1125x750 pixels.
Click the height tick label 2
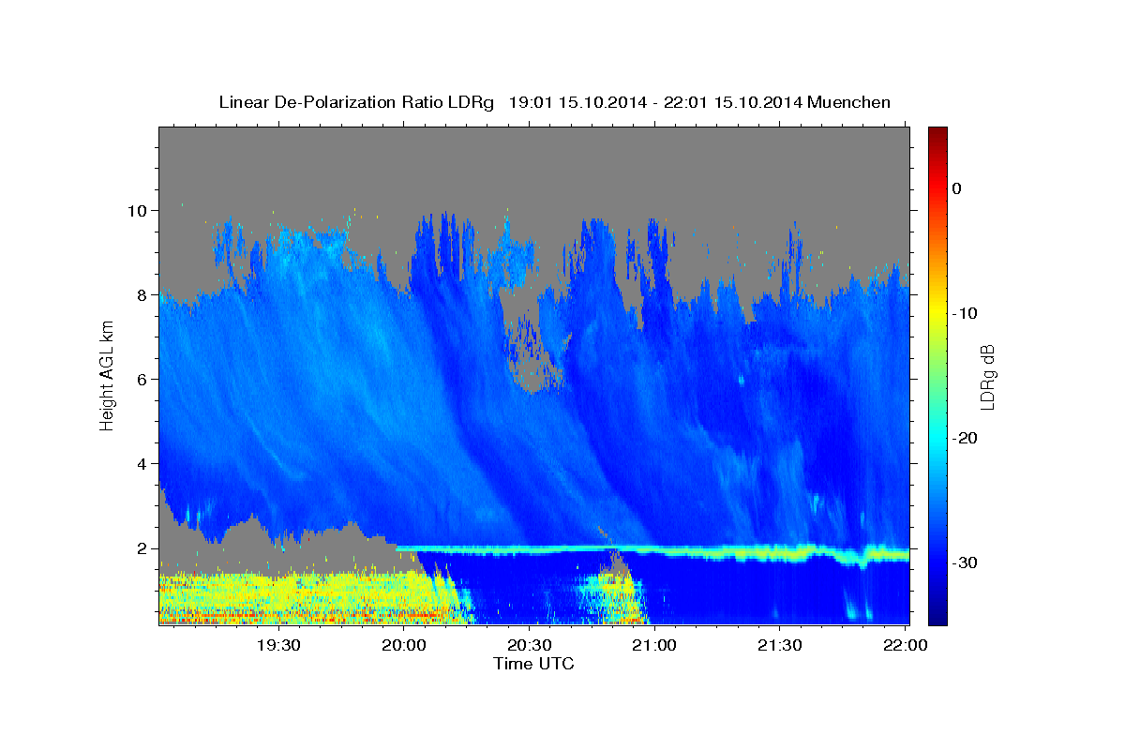point(144,548)
